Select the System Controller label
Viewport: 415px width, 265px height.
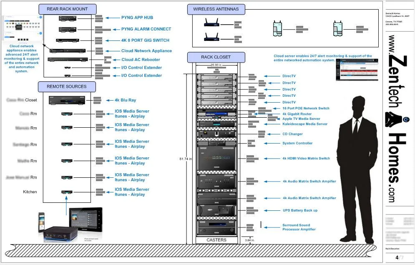[x=297, y=143]
